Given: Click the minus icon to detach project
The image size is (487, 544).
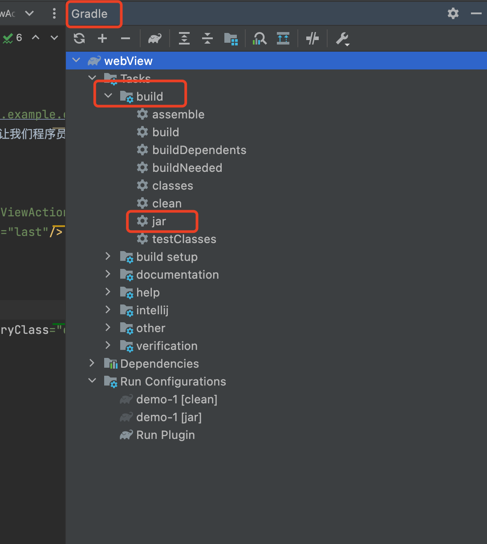Looking at the screenshot, I should (x=126, y=39).
